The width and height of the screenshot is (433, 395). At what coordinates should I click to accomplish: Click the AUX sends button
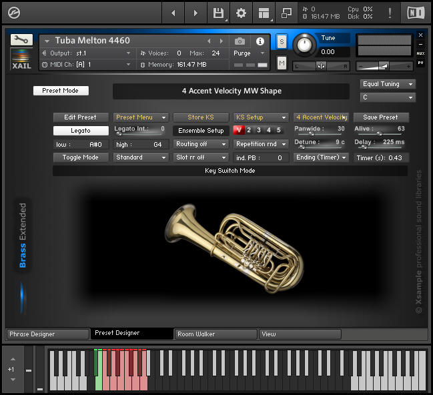[420, 53]
